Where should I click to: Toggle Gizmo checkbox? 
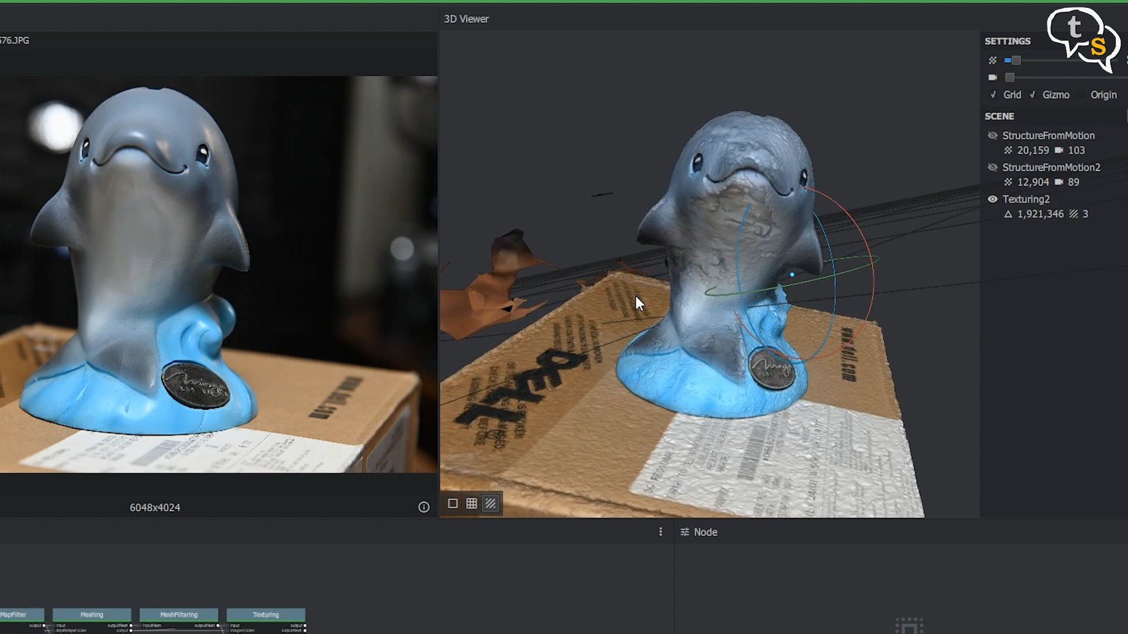pos(1032,95)
